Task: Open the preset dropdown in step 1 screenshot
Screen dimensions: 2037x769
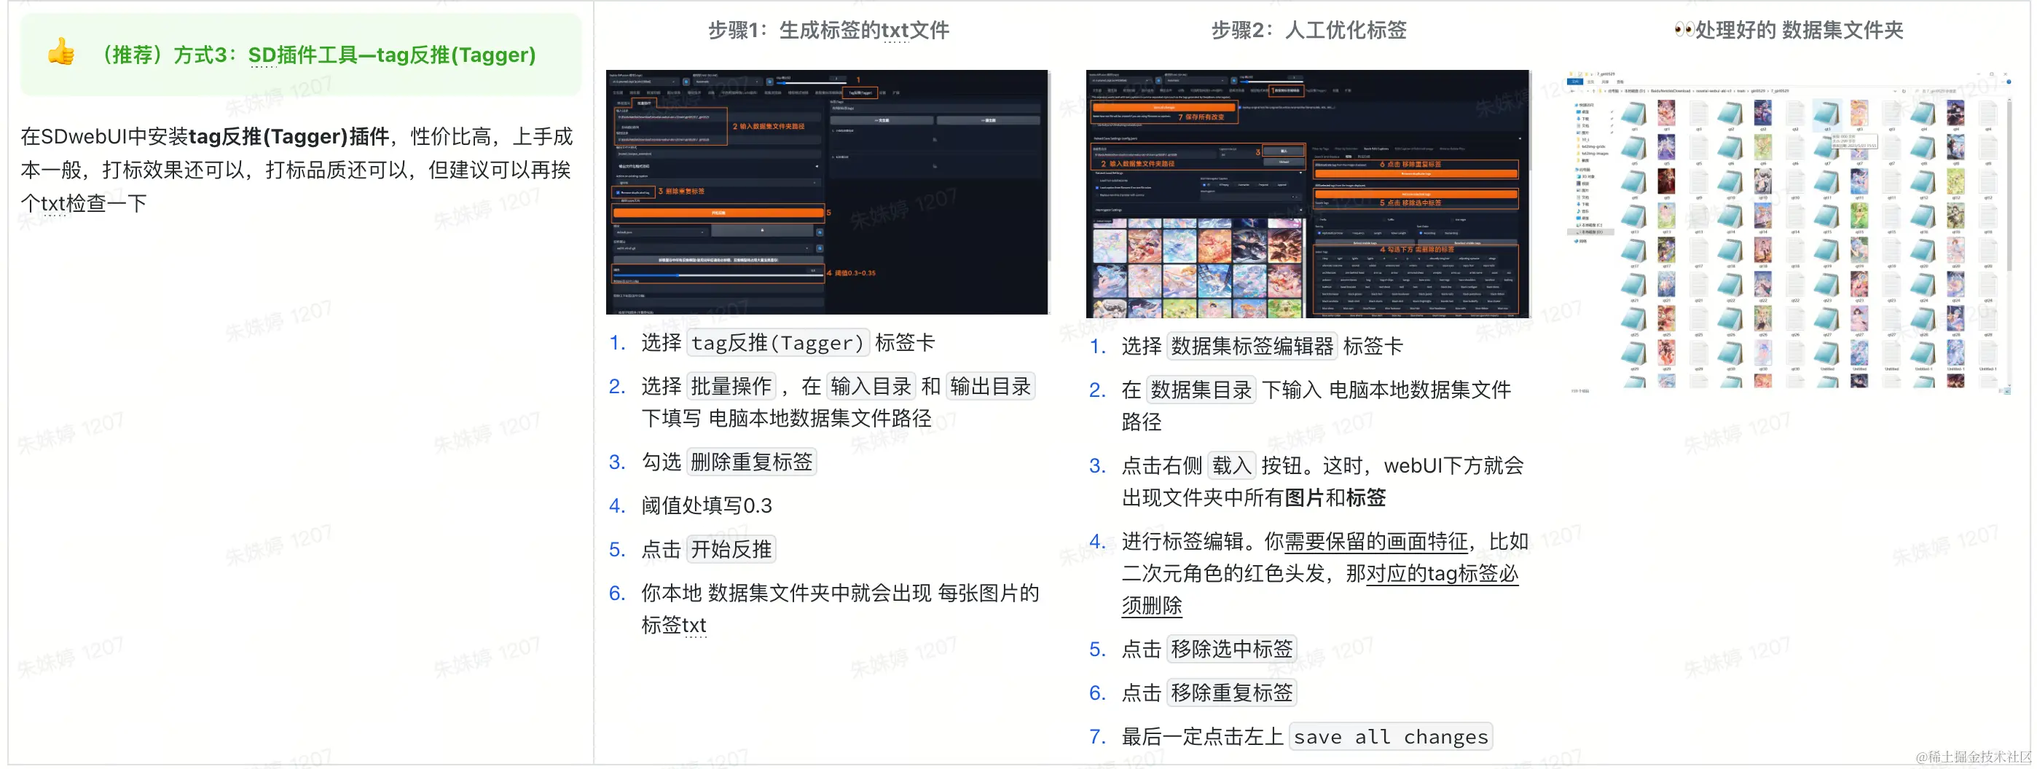Action: (x=659, y=232)
